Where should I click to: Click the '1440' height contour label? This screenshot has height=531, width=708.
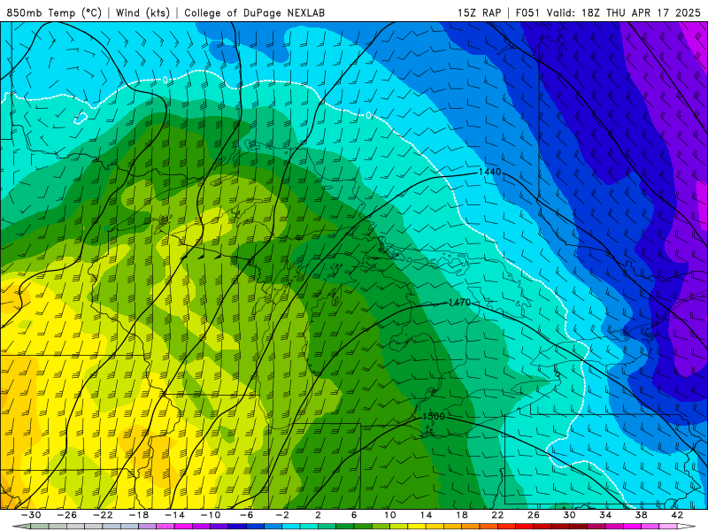[489, 172]
